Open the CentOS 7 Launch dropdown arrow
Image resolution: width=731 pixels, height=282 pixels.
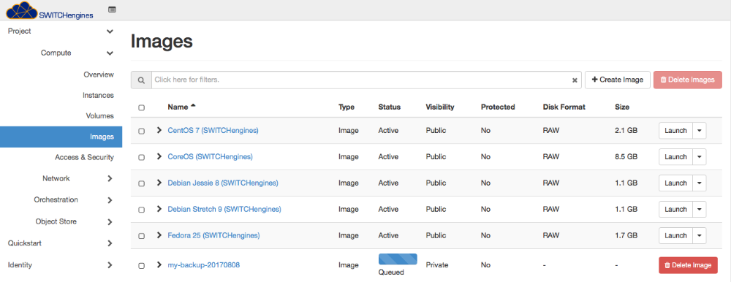(x=700, y=131)
